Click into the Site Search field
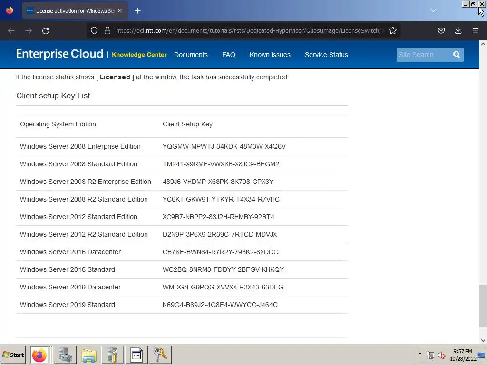Screen dimensions: 487x365 423,55
